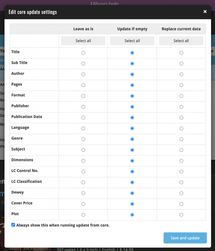Close the Edit core update settings dialog

(205, 12)
